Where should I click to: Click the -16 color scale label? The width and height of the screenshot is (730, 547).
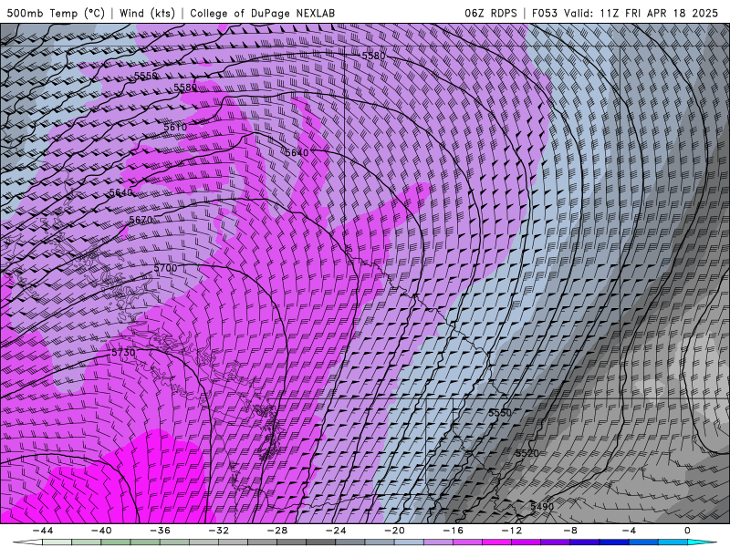coord(453,531)
